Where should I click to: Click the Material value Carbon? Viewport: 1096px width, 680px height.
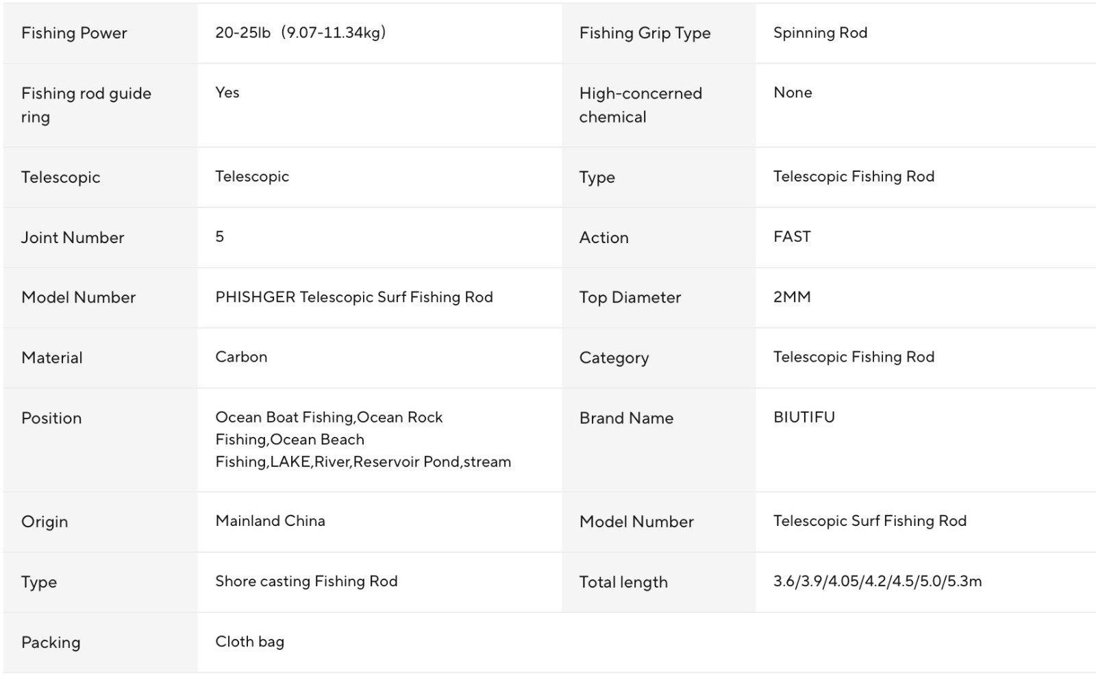click(x=241, y=357)
